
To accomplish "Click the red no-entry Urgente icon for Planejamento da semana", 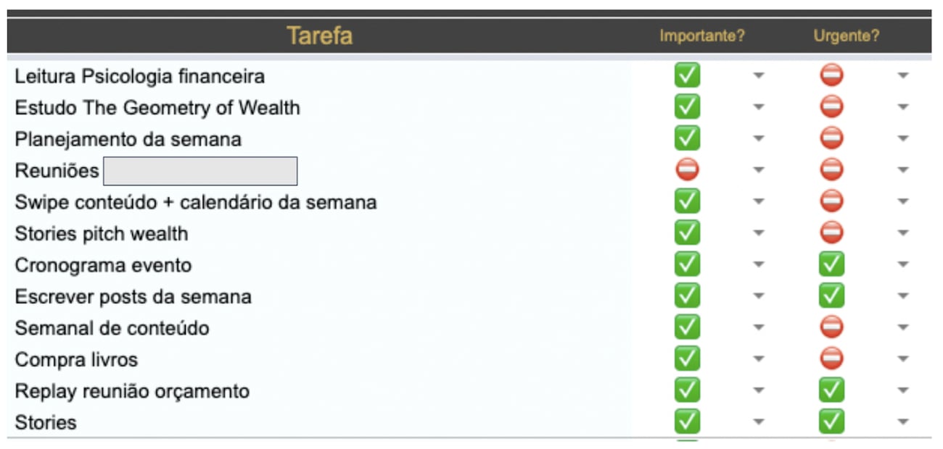I will tap(831, 138).
